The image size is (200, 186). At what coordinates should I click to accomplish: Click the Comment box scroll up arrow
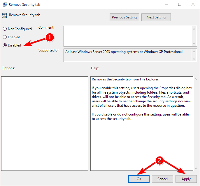(194, 29)
